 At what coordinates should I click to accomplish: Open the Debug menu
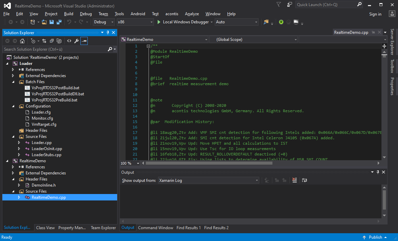point(86,14)
